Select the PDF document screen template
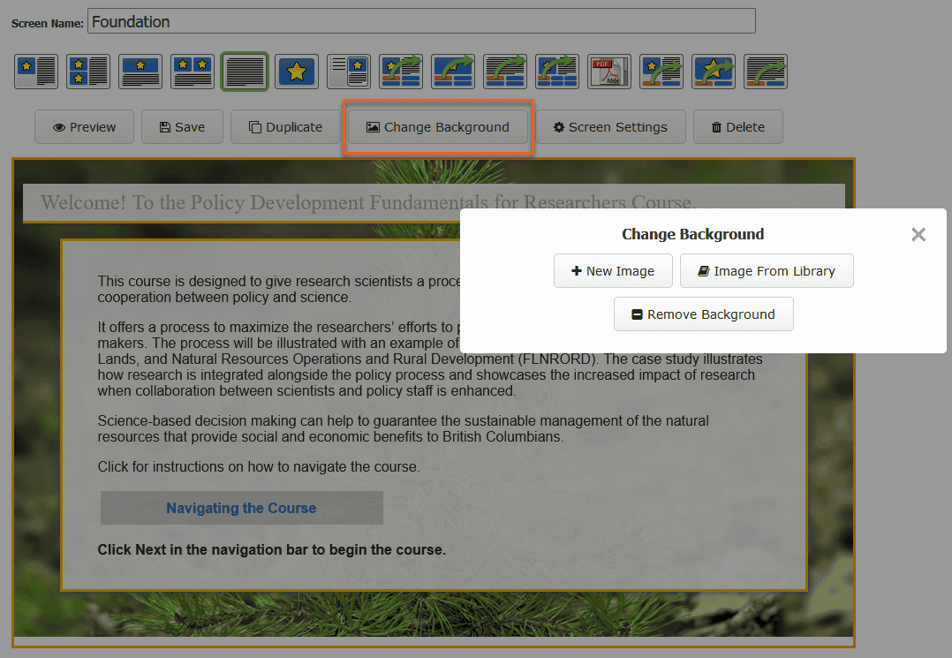The image size is (952, 658). point(609,72)
